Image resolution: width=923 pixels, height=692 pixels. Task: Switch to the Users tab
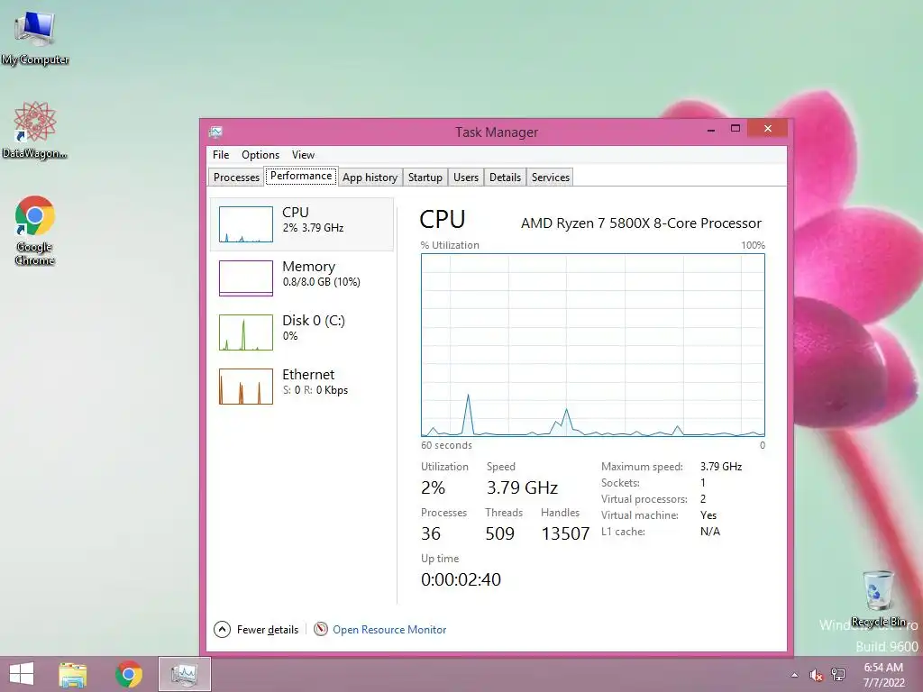coord(466,178)
